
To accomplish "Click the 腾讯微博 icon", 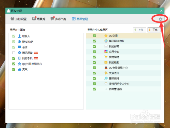I will click(106, 78).
